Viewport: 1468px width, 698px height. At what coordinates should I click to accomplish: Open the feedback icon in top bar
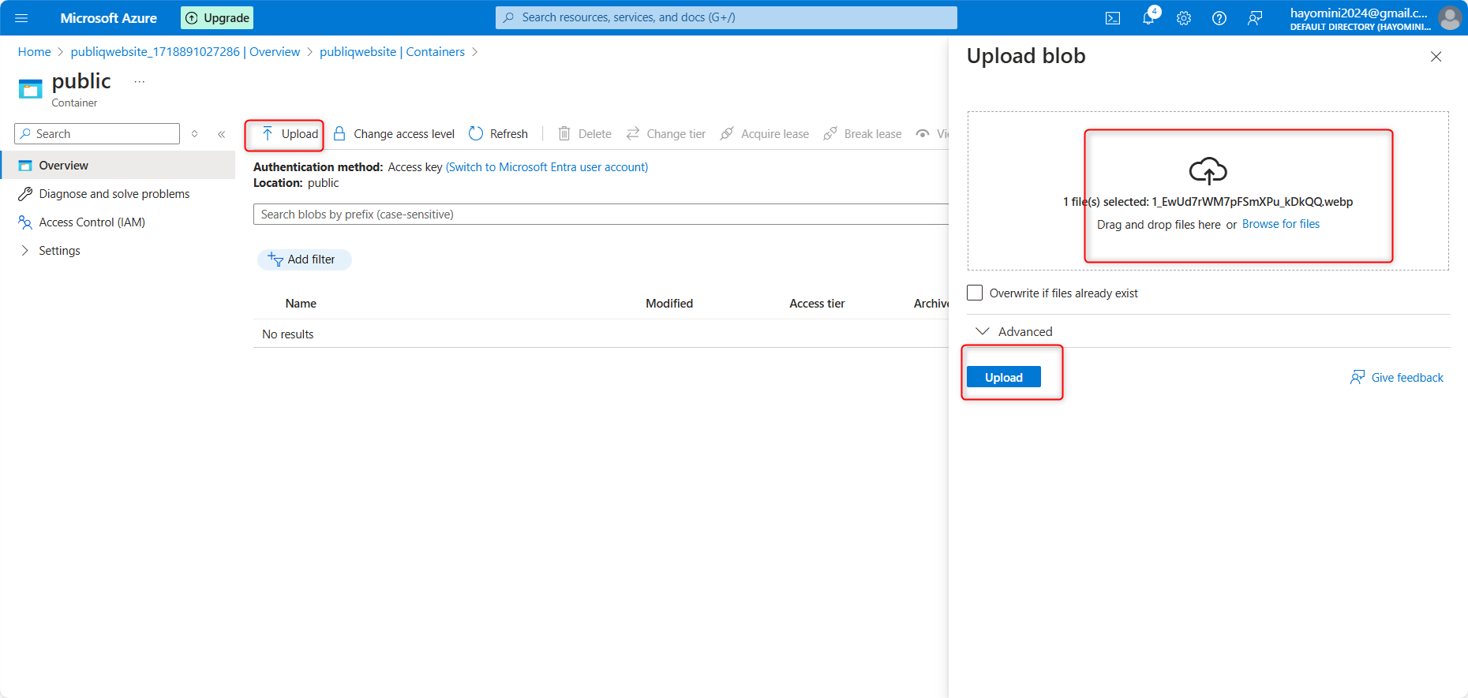click(x=1255, y=18)
